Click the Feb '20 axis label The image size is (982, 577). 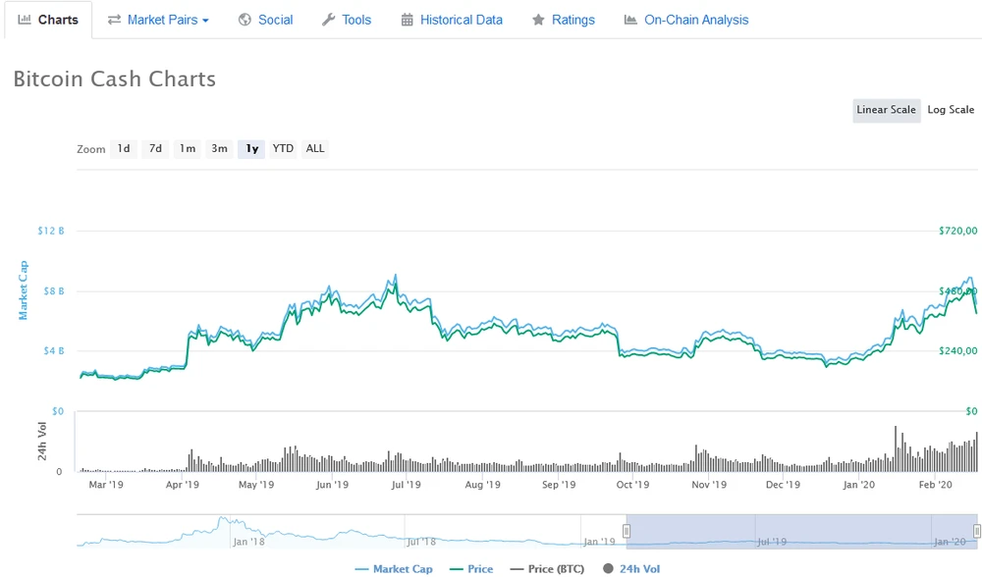point(935,485)
